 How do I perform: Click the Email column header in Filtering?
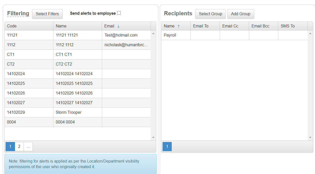tap(126, 26)
